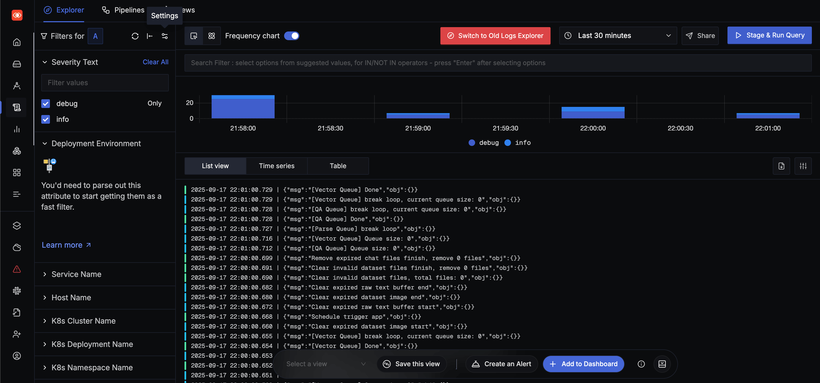
Task: Open the home icon in sidebar
Action: click(x=17, y=42)
